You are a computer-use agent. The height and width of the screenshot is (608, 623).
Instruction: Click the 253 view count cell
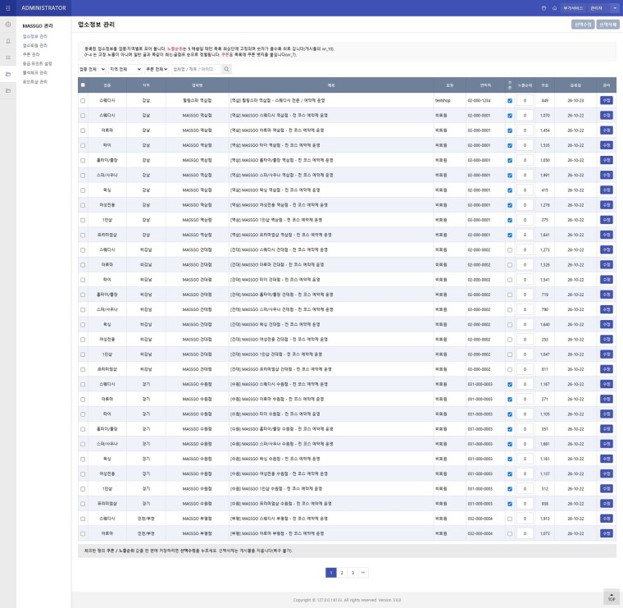545,340
